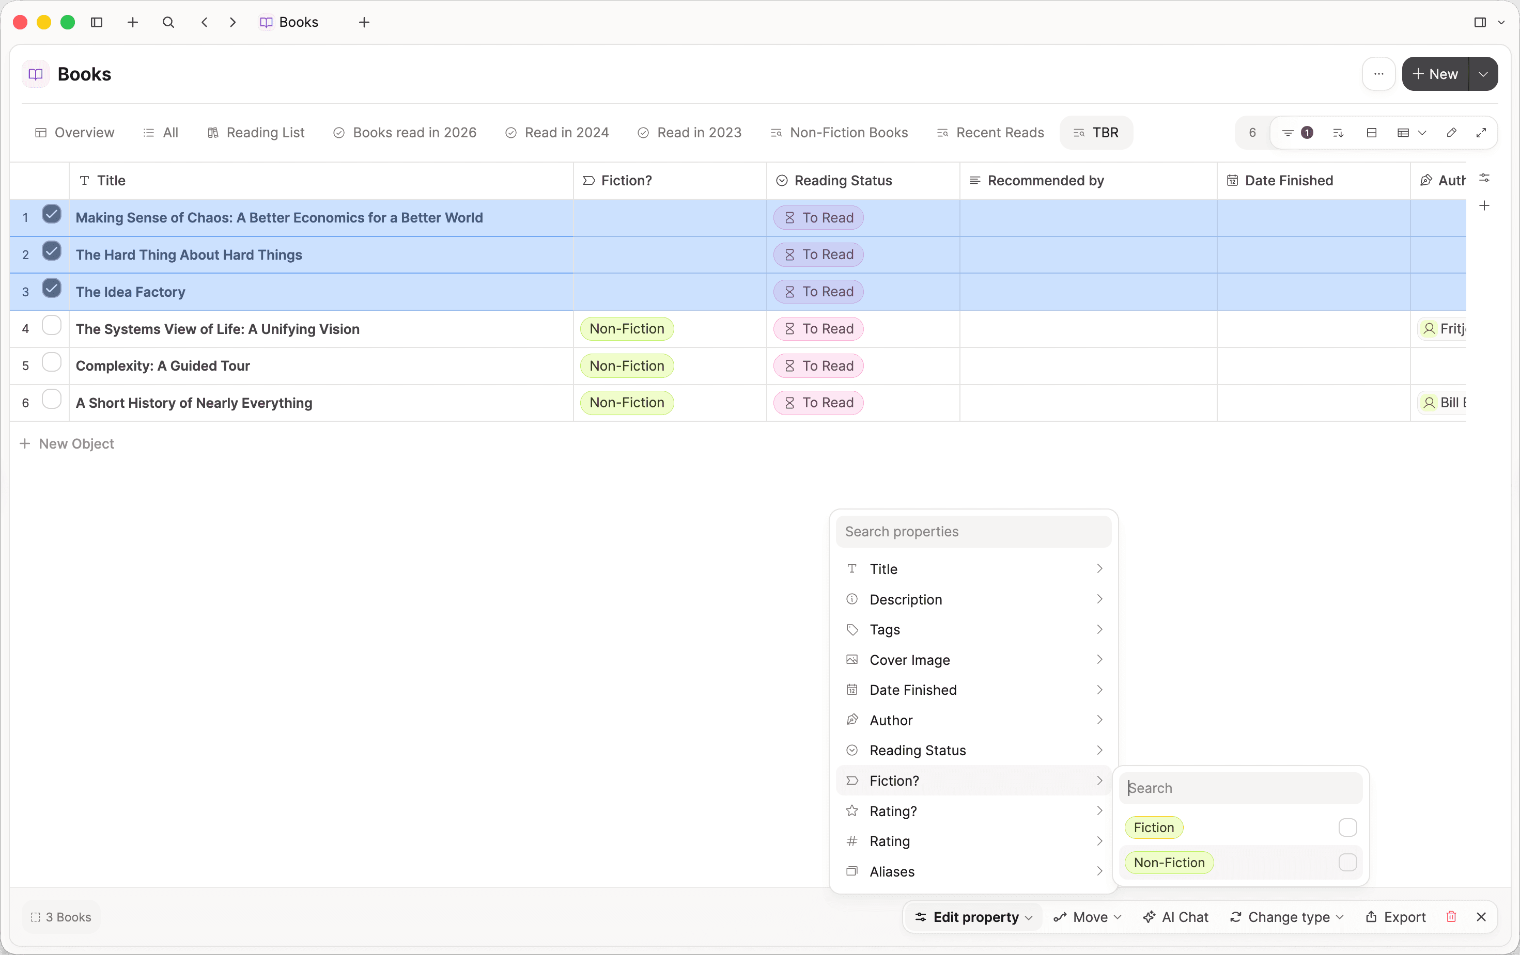Focus the Search properties field
Viewport: 1520px width, 955px height.
tap(973, 532)
